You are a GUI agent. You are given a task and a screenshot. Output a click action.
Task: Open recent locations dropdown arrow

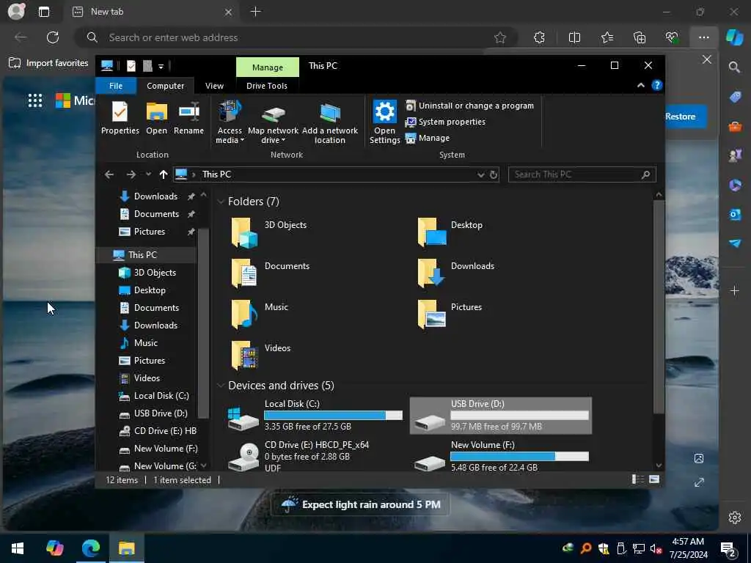148,174
